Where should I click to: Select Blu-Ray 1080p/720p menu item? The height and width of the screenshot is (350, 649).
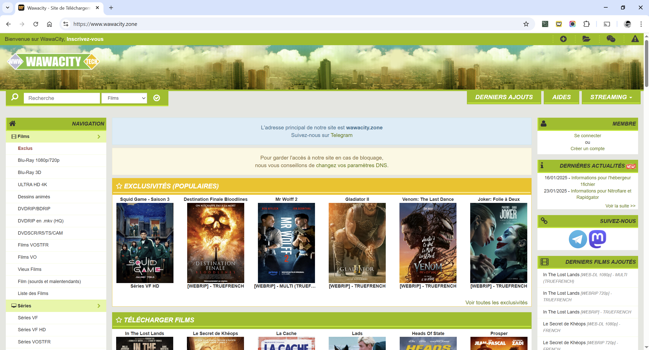(39, 160)
